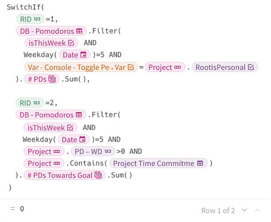Click the Row 1 of 2 indicator
The image size is (271, 222).
pos(218,210)
